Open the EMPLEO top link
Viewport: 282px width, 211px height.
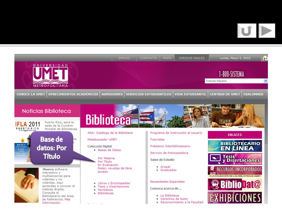click(124, 58)
